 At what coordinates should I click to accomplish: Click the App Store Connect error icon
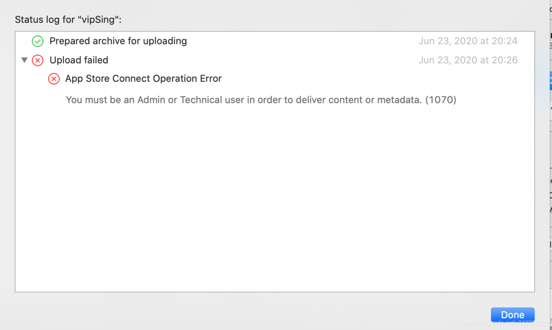[54, 79]
